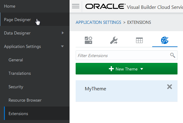Switch to the wrench extensions tab

click(x=114, y=40)
